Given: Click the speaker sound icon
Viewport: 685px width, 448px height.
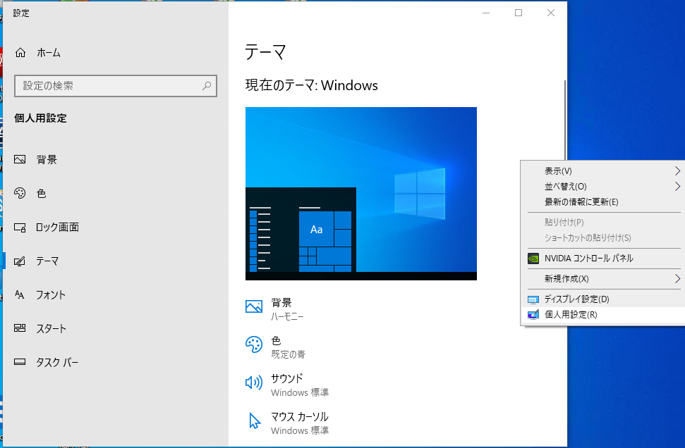Looking at the screenshot, I should [x=254, y=382].
